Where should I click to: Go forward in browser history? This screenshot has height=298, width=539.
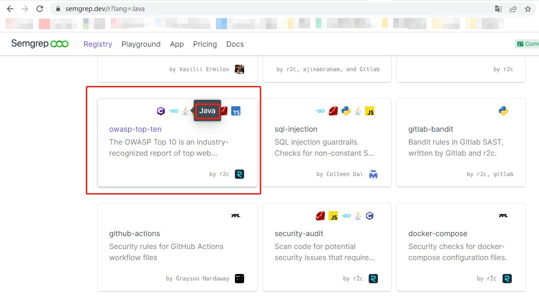point(25,9)
